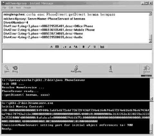Open the File menu
Screen dimensions: 154x136
pos(4,8)
